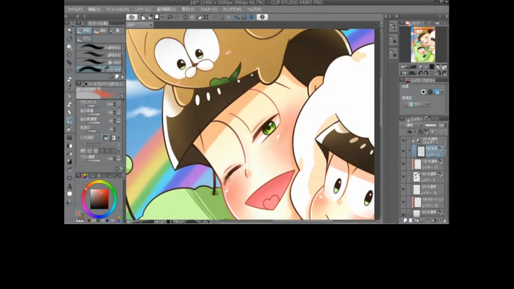Image resolution: width=514 pixels, height=289 pixels.
Task: Hide レイヤー 17 via eye icon
Action: pyautogui.click(x=403, y=164)
